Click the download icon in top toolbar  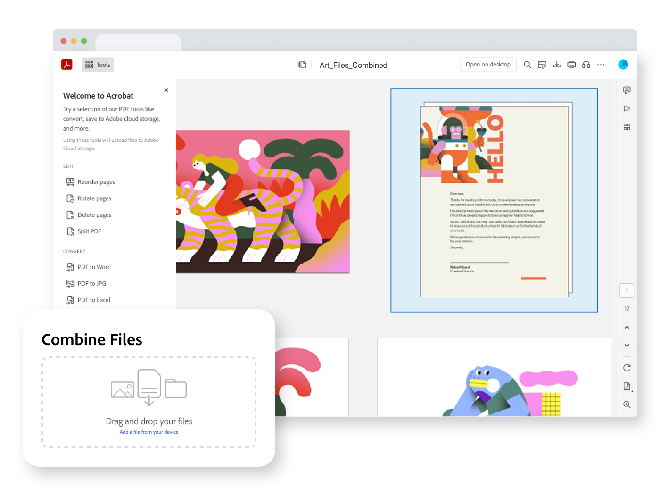(x=557, y=65)
